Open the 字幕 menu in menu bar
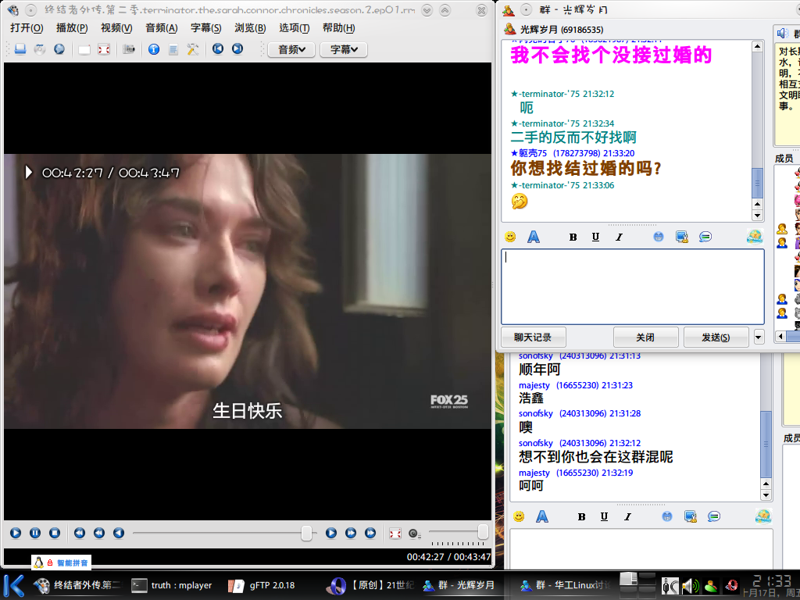 click(x=206, y=28)
